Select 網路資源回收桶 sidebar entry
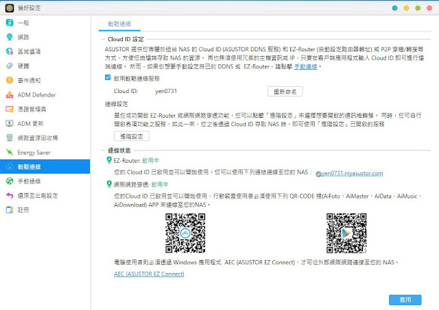 [45, 138]
